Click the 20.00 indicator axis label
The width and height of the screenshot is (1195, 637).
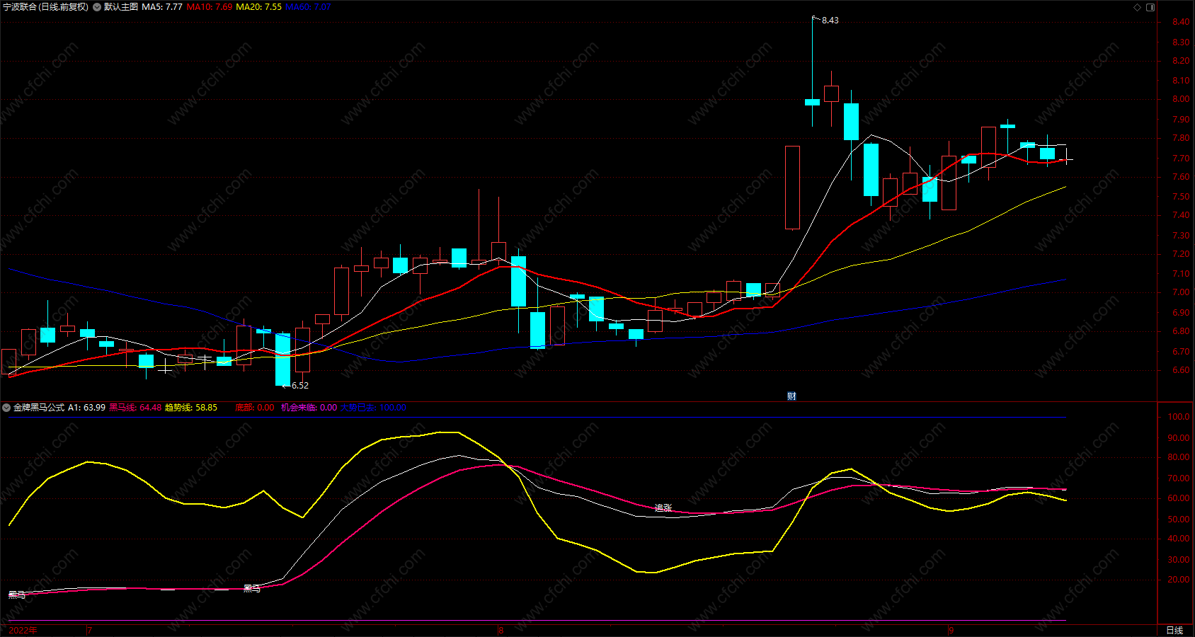[1179, 580]
